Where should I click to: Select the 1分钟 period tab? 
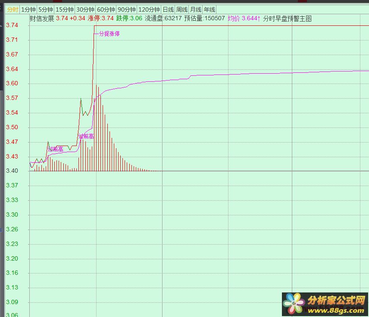[x=28, y=9]
